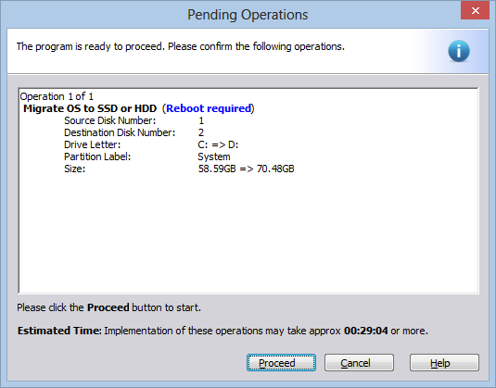Click the Source Disk Number row

coord(134,120)
